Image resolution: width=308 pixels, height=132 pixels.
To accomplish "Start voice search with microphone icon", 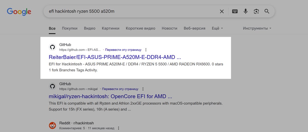I will (246, 11).
